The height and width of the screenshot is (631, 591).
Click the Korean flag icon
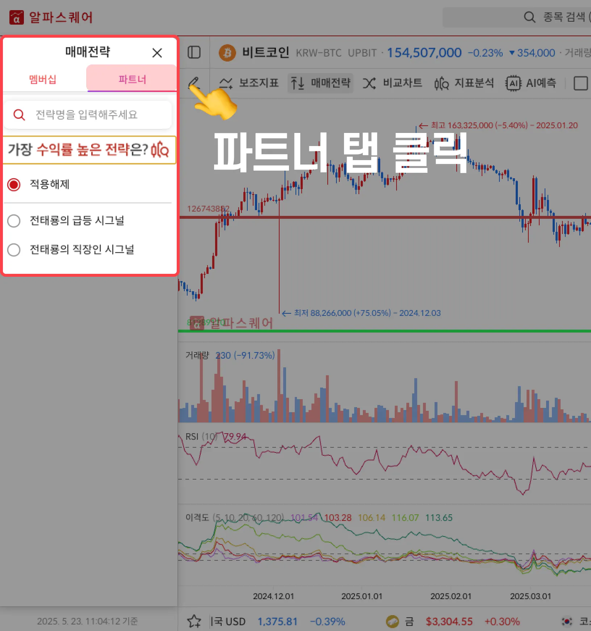pos(567,622)
